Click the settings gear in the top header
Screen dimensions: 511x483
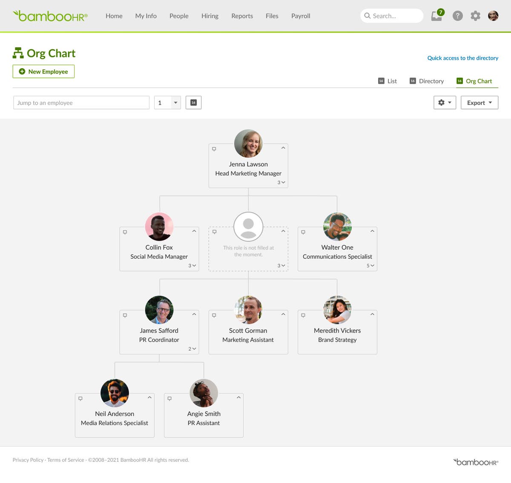pos(475,16)
